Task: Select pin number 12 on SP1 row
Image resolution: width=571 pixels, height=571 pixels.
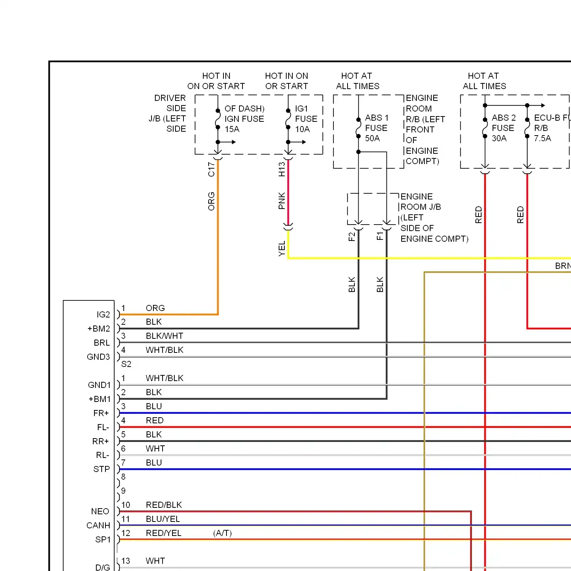Action: tap(126, 533)
